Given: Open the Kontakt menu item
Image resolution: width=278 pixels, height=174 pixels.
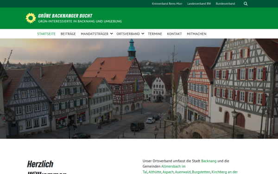Looking at the screenshot, I should pyautogui.click(x=174, y=34).
